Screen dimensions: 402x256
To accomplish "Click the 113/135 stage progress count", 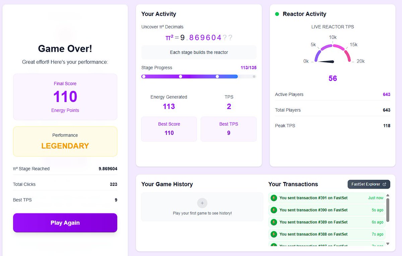I will tap(249, 68).
